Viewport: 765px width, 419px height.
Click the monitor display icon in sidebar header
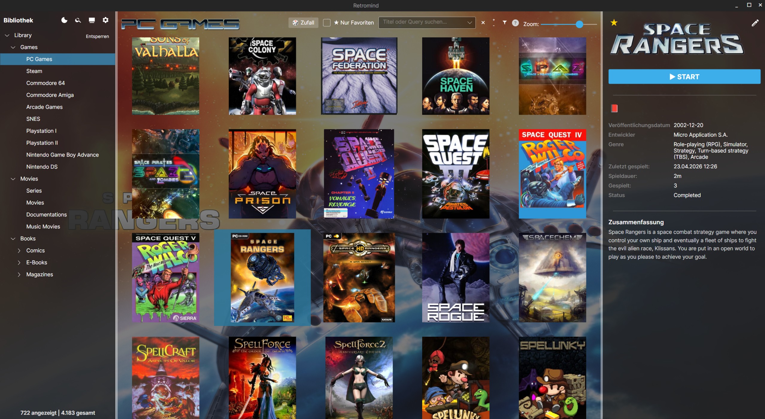click(92, 20)
